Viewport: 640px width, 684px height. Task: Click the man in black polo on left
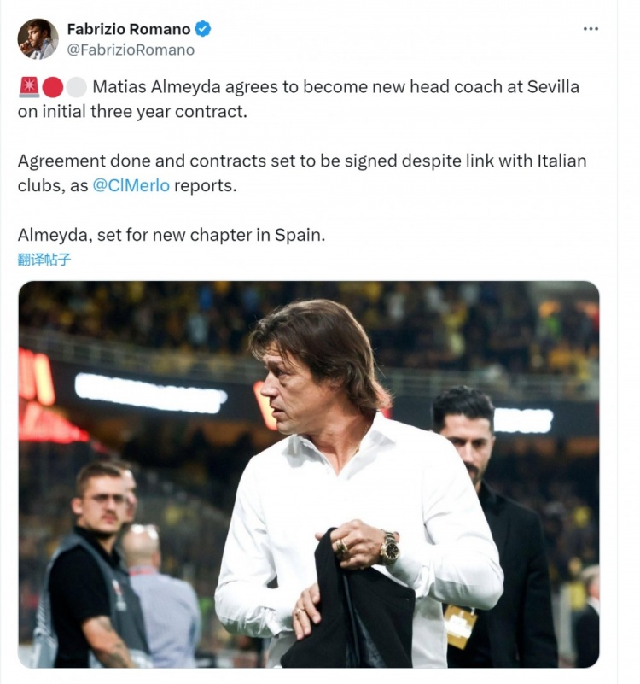pos(94,564)
